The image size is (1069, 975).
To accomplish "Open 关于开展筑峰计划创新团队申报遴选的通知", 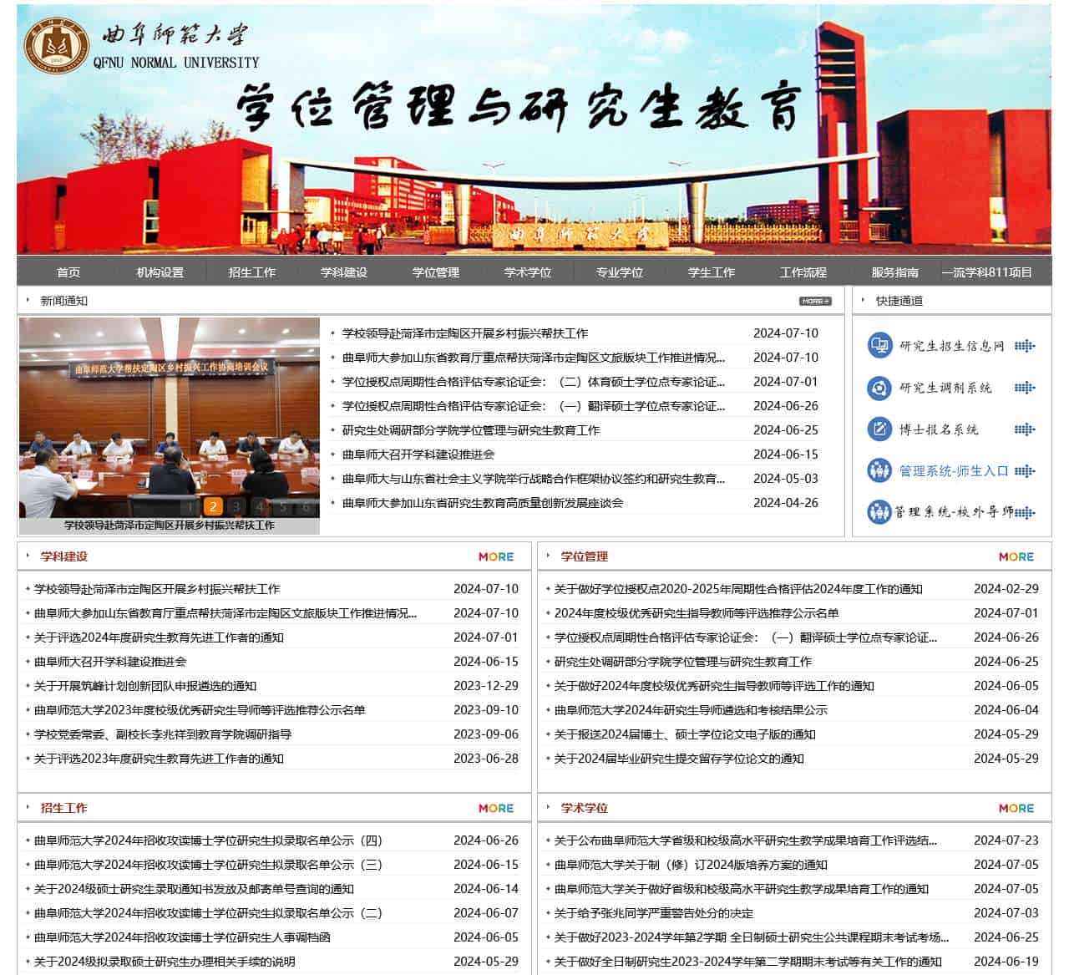I will click(145, 686).
